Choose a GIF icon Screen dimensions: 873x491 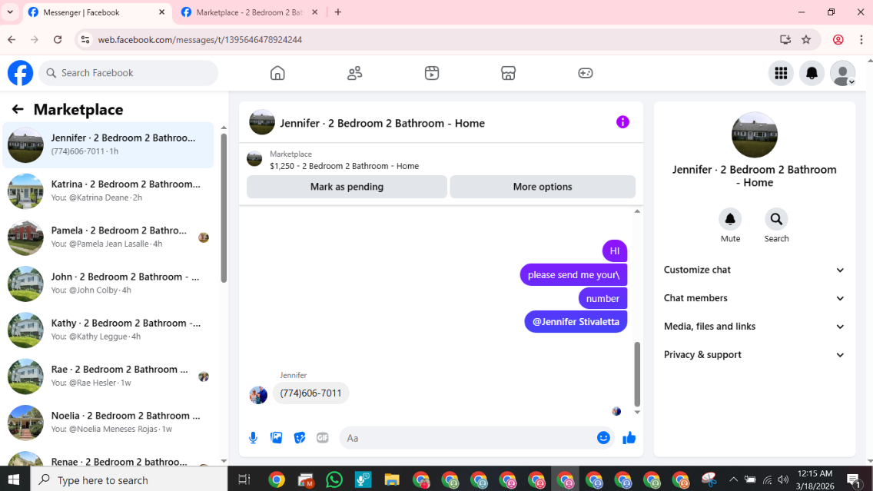coord(322,438)
